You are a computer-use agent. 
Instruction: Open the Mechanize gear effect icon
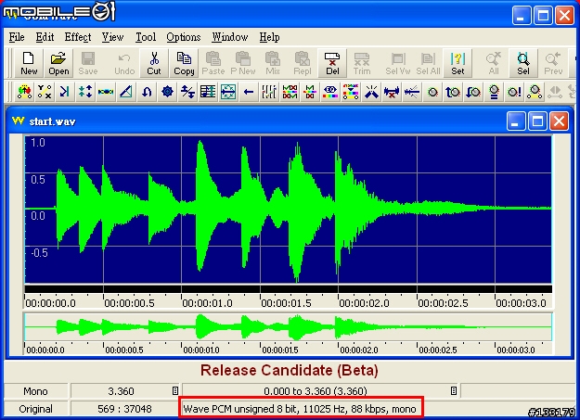coord(167,92)
